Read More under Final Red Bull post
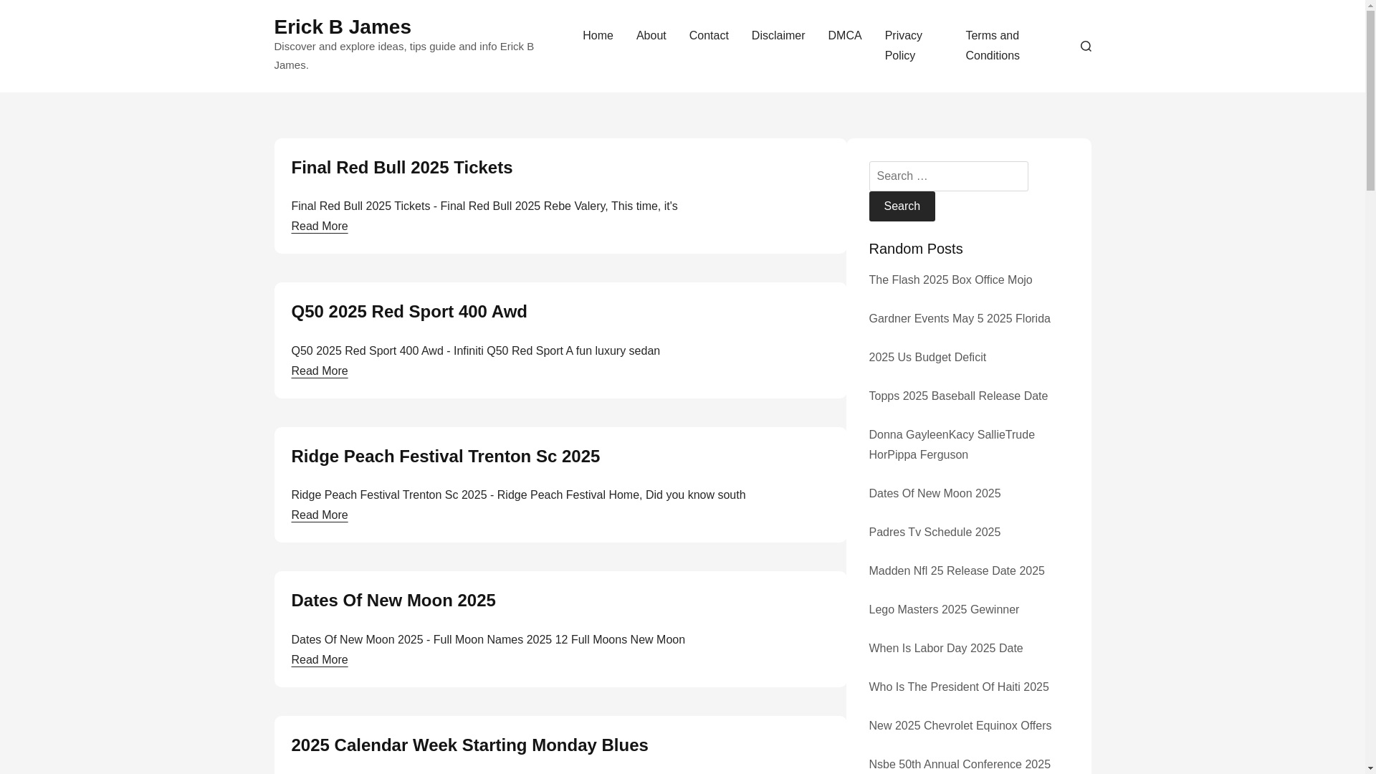The height and width of the screenshot is (774, 1376). coord(319,226)
